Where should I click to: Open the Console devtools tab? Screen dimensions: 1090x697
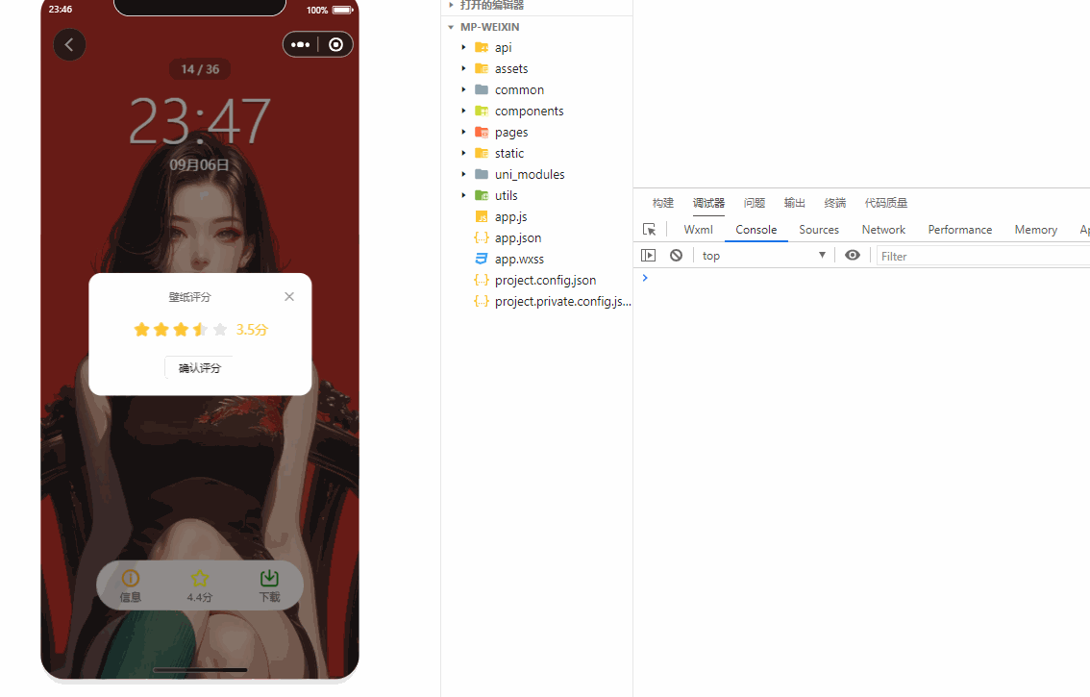pos(756,230)
